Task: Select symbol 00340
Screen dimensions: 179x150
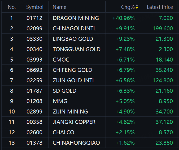Action: click(34, 49)
